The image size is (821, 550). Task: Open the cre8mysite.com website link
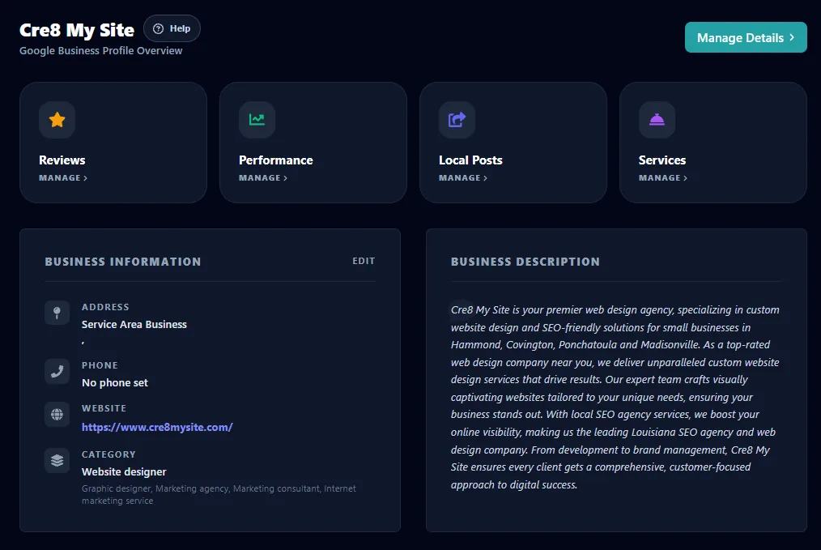coord(157,427)
